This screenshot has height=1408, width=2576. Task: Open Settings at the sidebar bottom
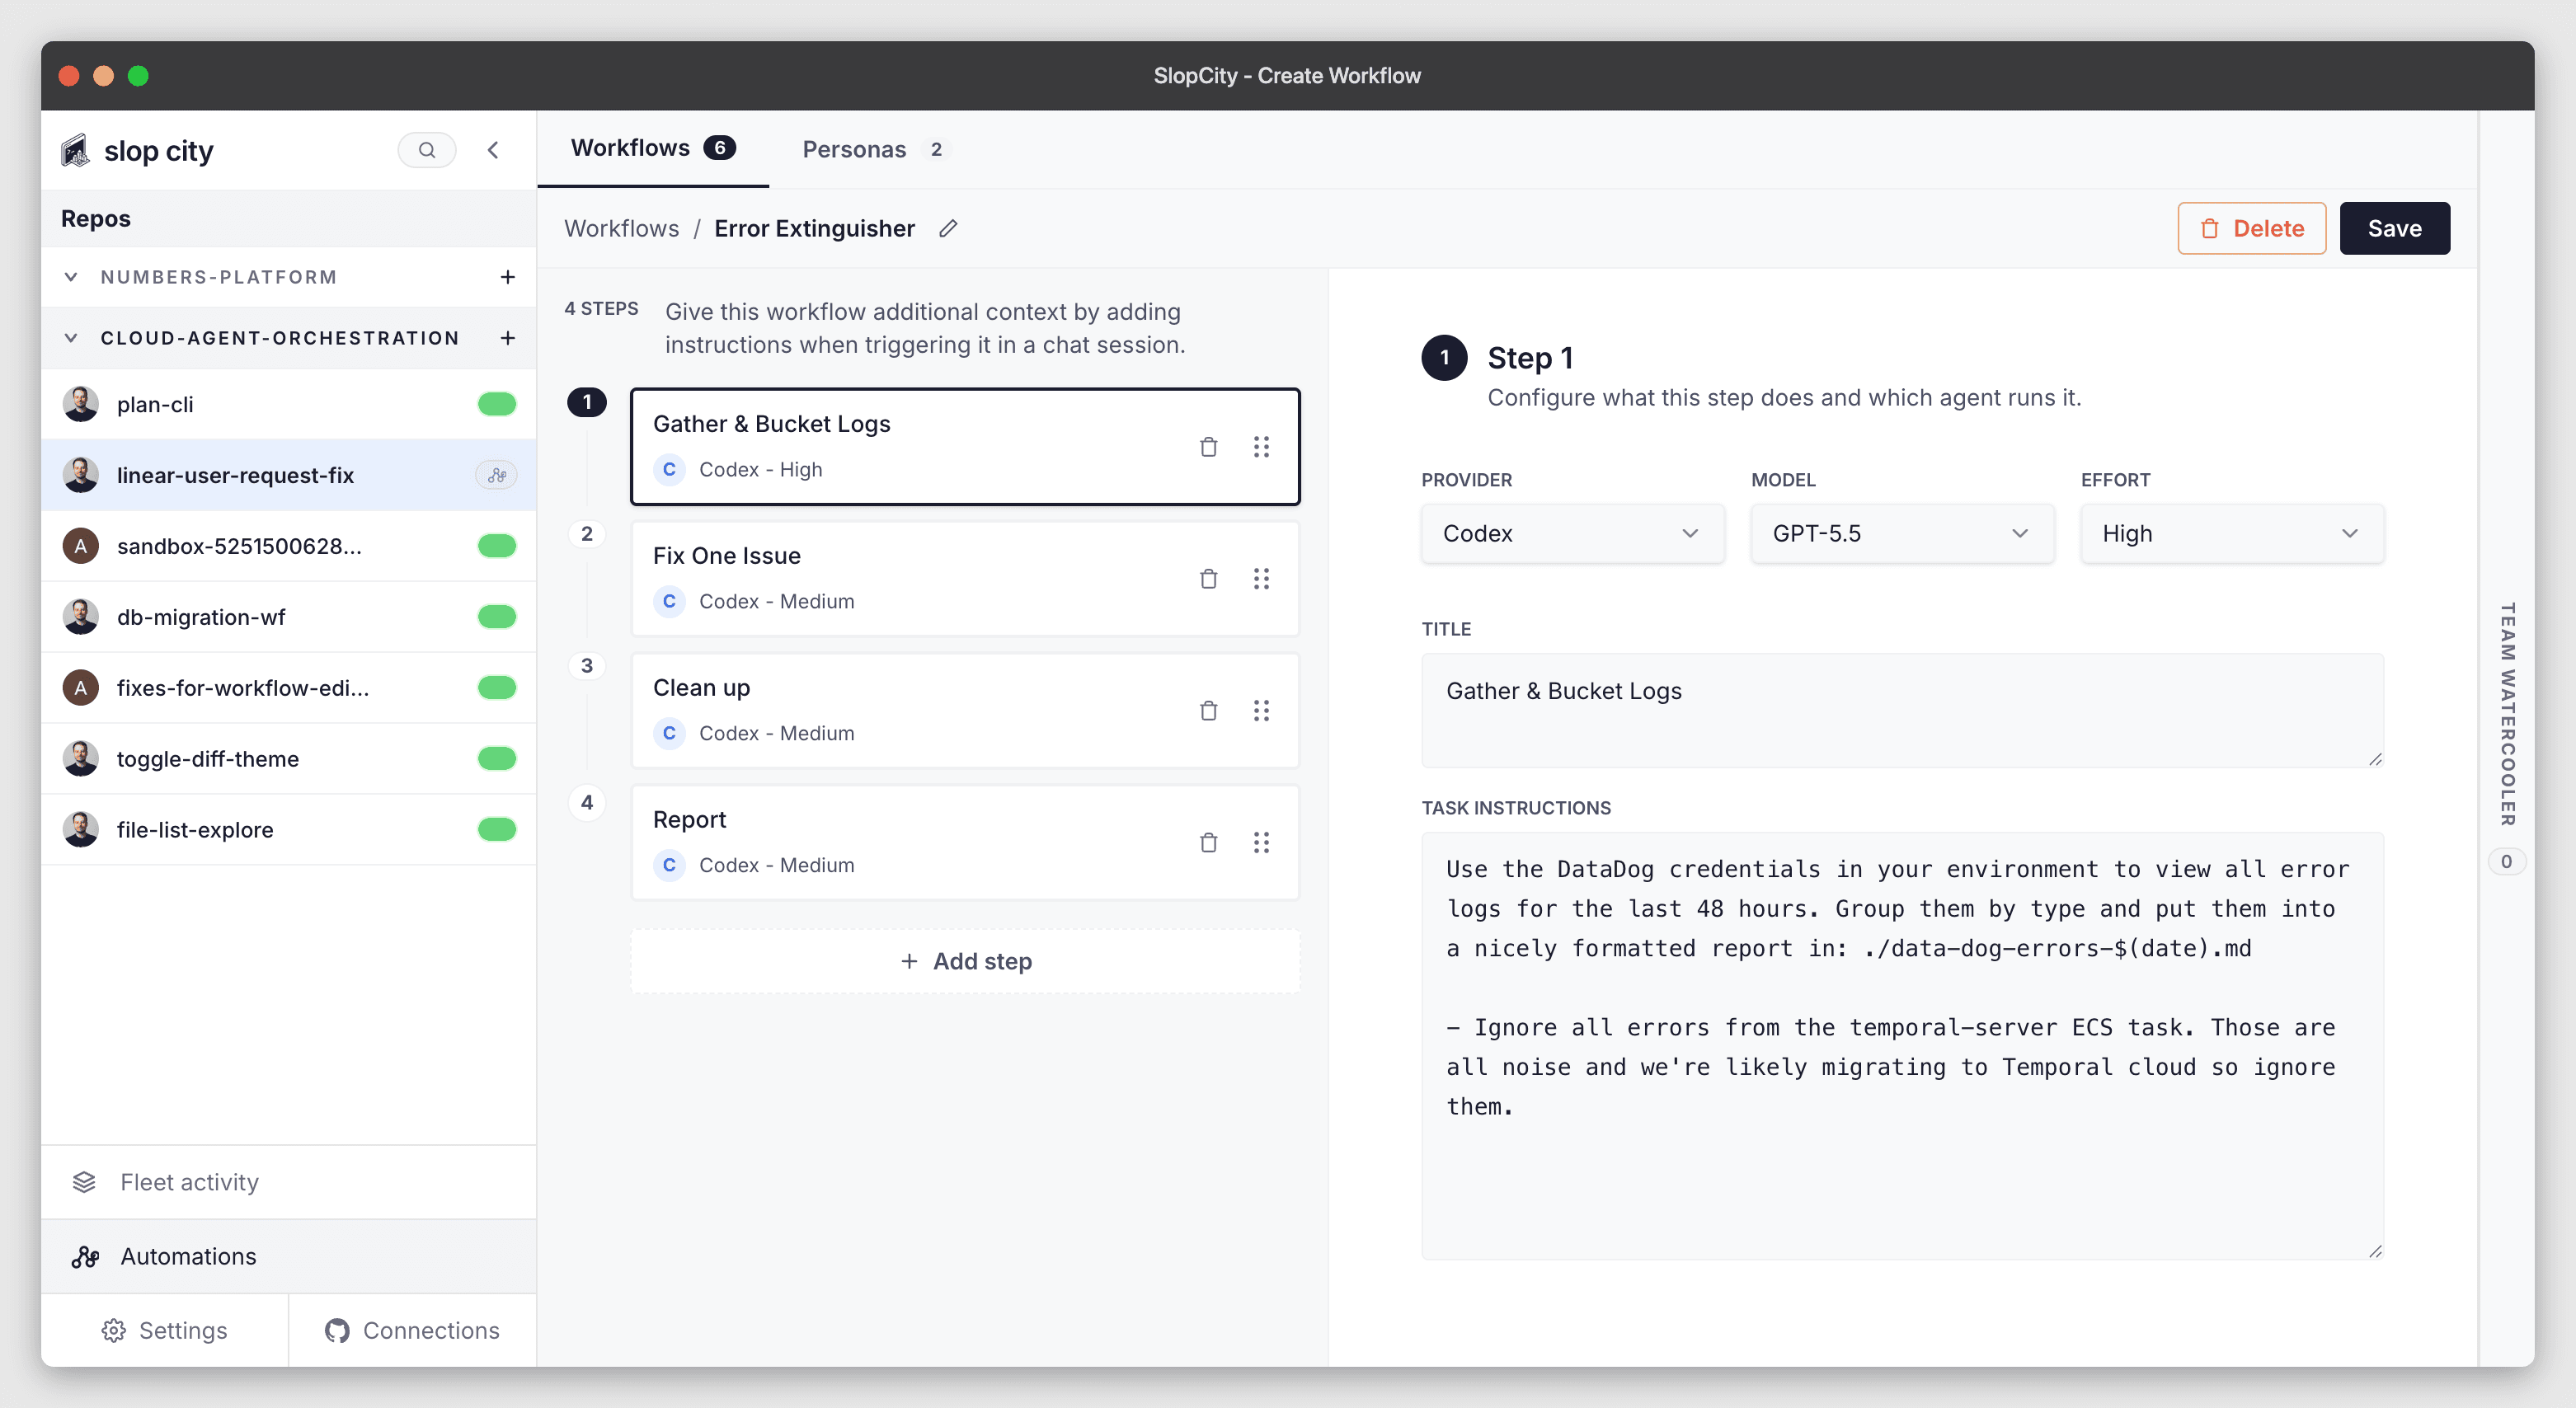pyautogui.click(x=165, y=1330)
